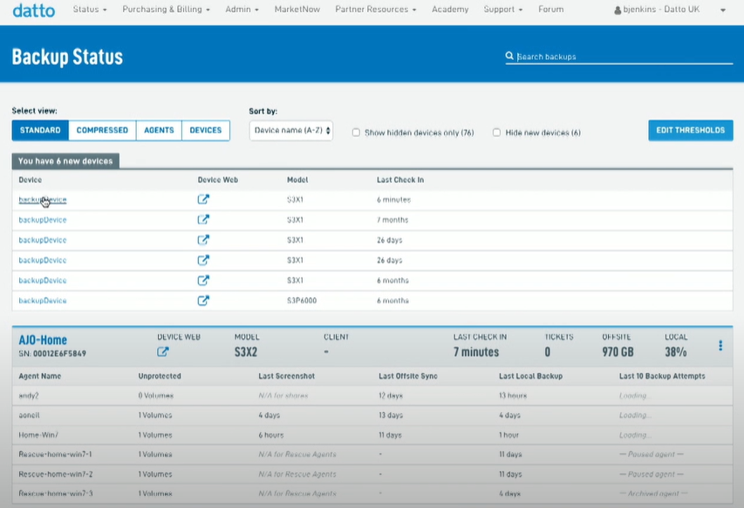744x508 pixels.
Task: Open Forum in the navigation
Action: click(551, 9)
